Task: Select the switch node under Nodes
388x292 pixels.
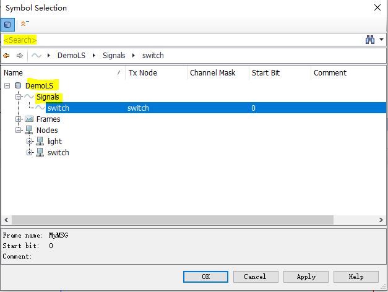Action: (58, 152)
